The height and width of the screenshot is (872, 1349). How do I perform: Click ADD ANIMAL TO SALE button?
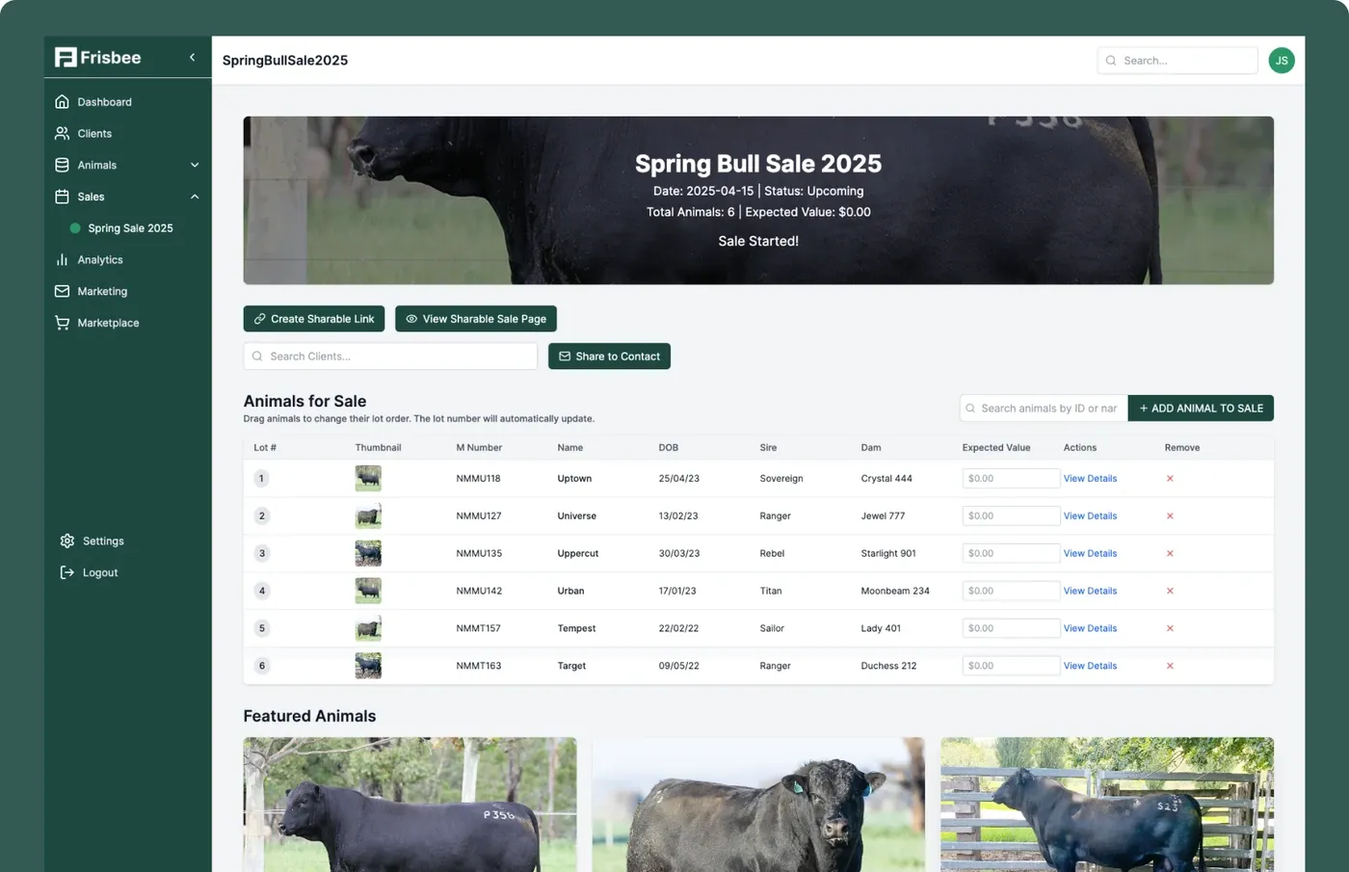click(x=1201, y=409)
